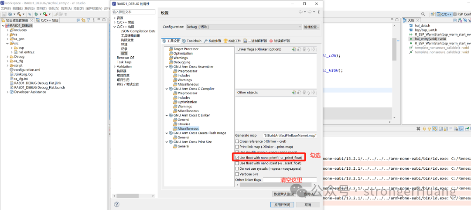Collapse GNU Arm Cross C Linker node
This screenshot has height=210, width=471.
(167, 115)
